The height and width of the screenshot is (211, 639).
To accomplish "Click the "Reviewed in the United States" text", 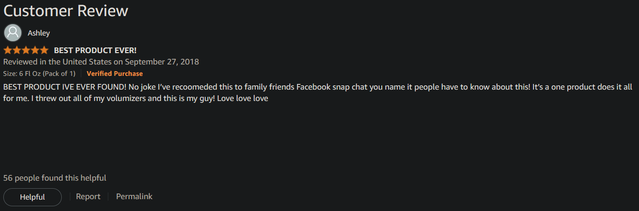I will click(x=57, y=62).
